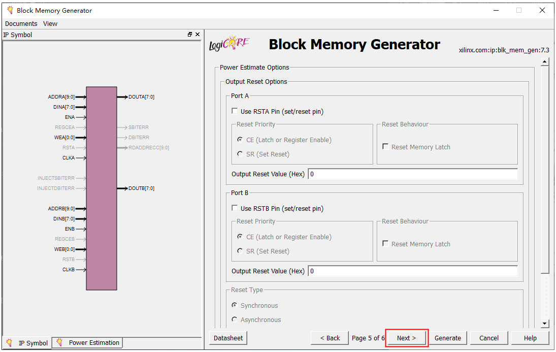Screen dimensions: 556x352
Task: Click Port A Output Reset Value field
Action: pyautogui.click(x=412, y=174)
